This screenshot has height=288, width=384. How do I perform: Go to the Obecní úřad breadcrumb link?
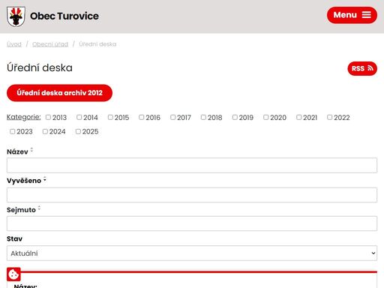click(x=50, y=44)
